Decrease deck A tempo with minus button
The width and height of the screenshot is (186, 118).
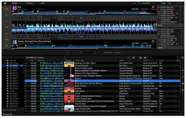(x=75, y=18)
